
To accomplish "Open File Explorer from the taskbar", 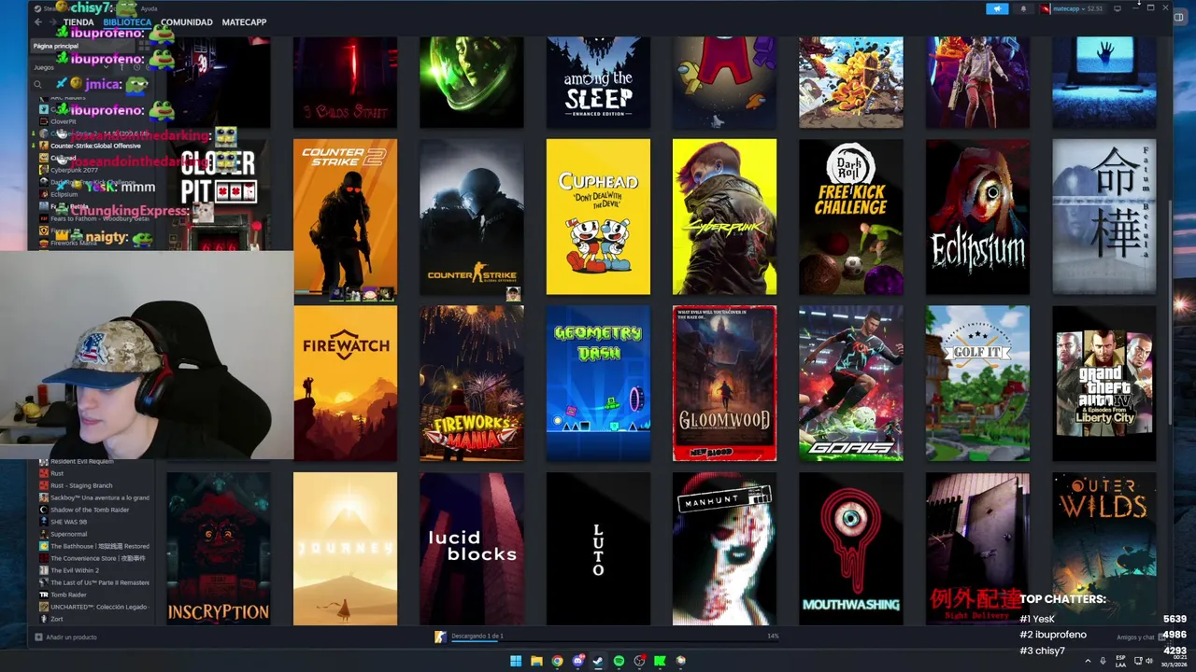I will point(536,661).
